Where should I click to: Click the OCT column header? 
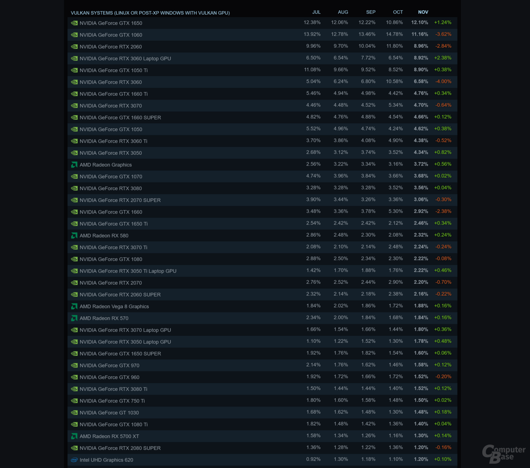(x=398, y=12)
